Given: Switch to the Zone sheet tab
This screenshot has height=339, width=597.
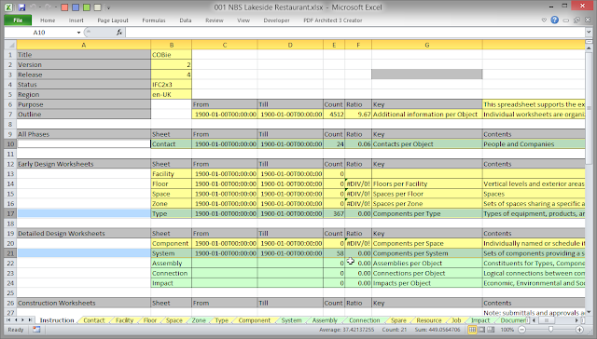Looking at the screenshot, I should tap(199, 320).
